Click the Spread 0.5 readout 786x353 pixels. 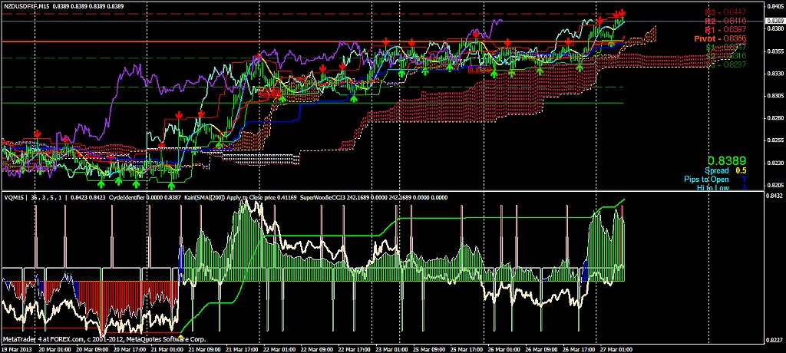(x=726, y=170)
